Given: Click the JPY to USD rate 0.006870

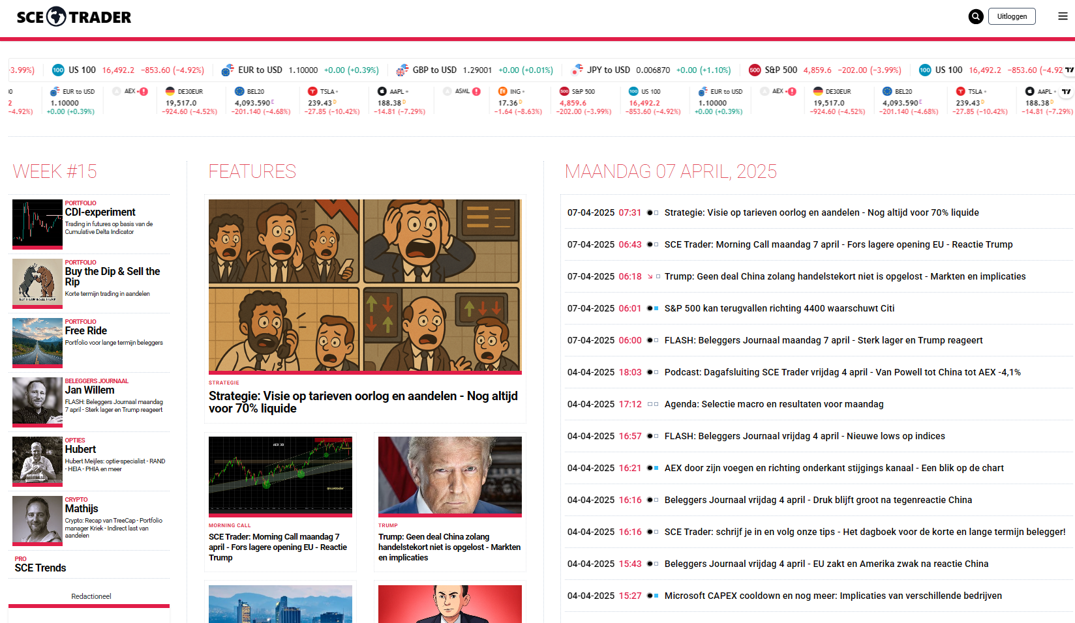Looking at the screenshot, I should point(653,70).
